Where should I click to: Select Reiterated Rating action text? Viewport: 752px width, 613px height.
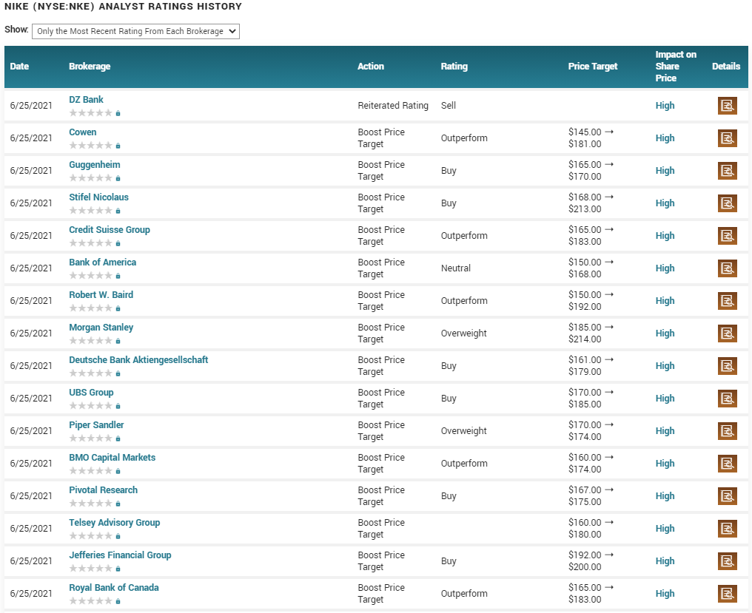click(x=393, y=106)
